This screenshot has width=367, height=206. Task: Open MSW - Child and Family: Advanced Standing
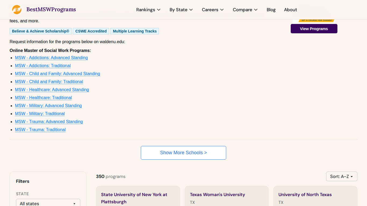pos(57,74)
